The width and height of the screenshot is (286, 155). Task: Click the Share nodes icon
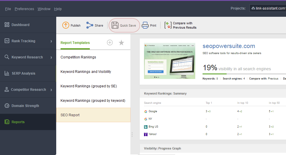pos(90,25)
